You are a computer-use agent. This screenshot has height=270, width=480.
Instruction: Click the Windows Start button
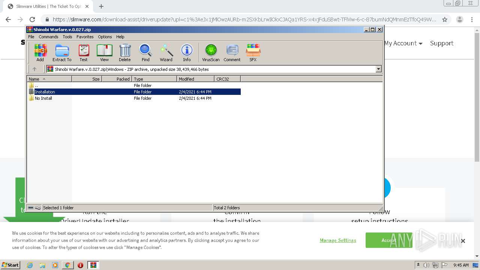pyautogui.click(x=10, y=265)
